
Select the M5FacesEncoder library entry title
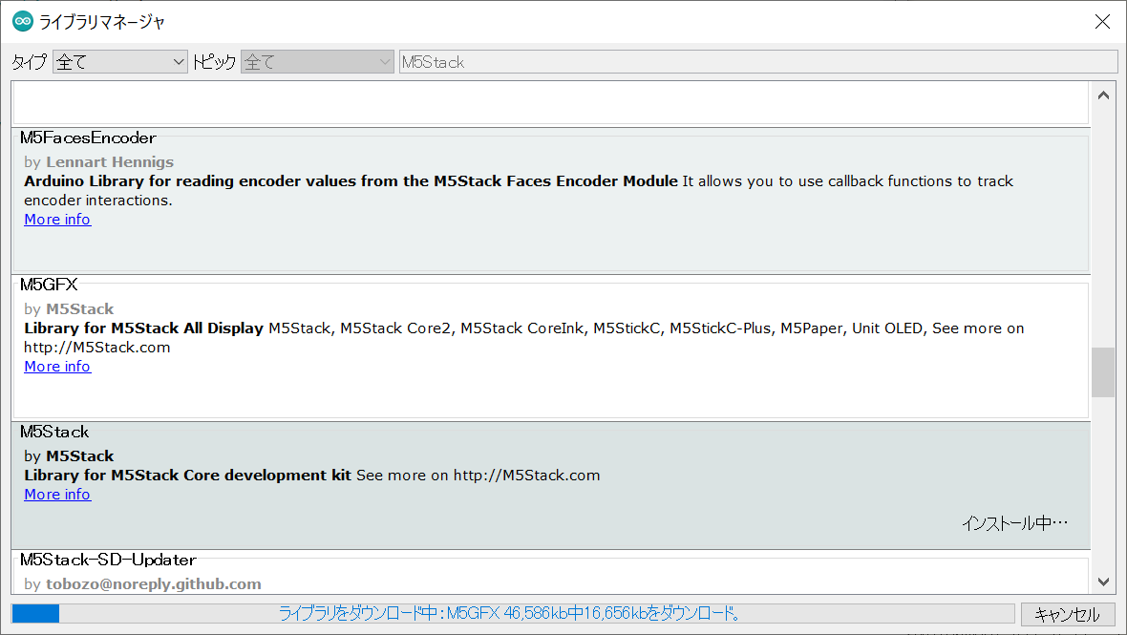[88, 138]
